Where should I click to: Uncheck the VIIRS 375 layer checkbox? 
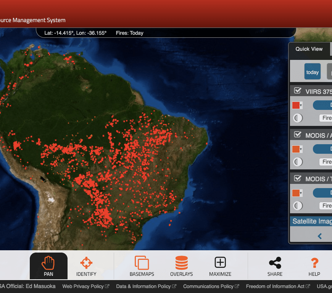pos(298,91)
